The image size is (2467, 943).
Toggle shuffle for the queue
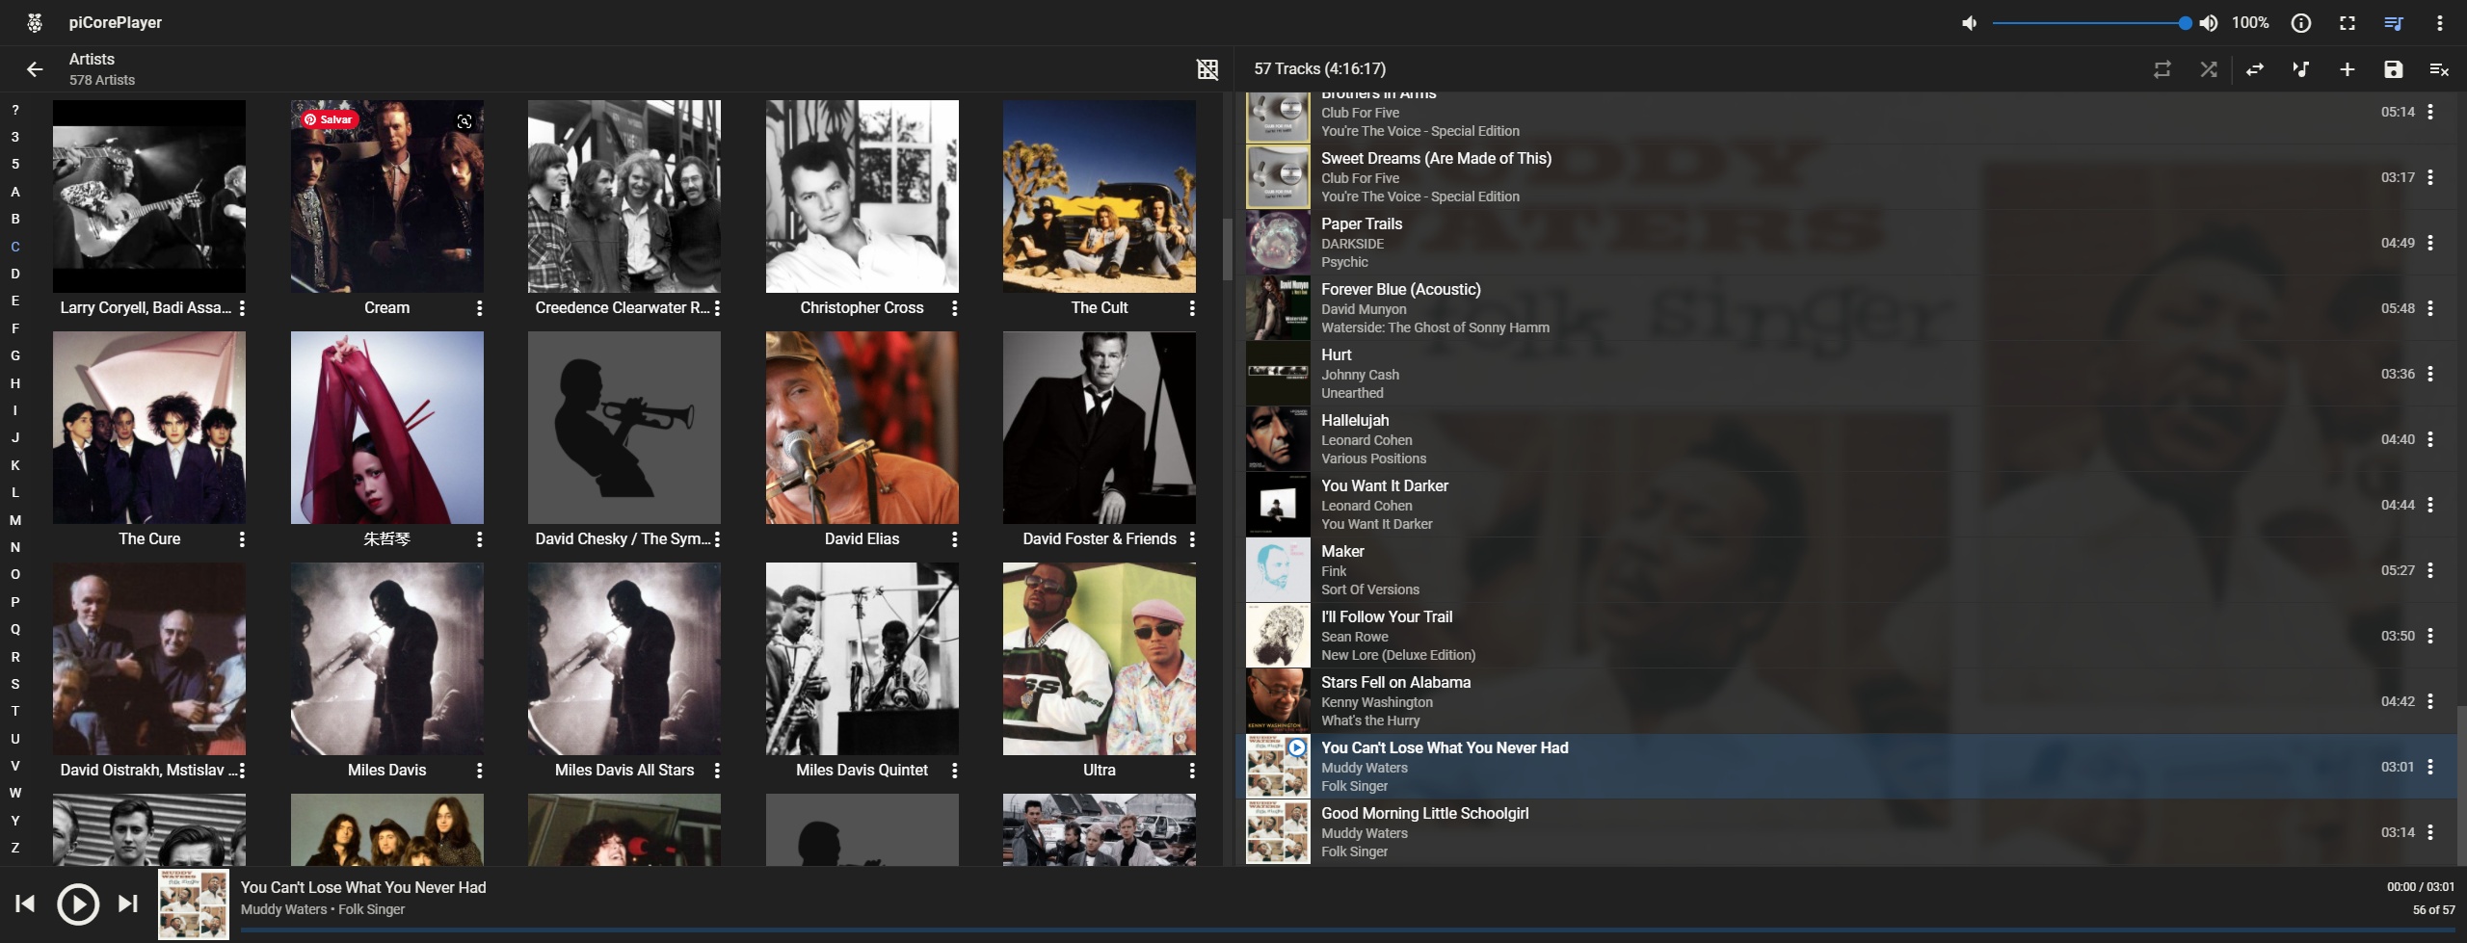tap(2209, 69)
